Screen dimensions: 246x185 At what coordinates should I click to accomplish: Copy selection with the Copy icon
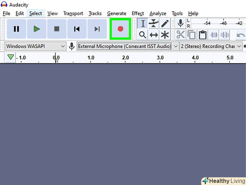tap(192, 35)
